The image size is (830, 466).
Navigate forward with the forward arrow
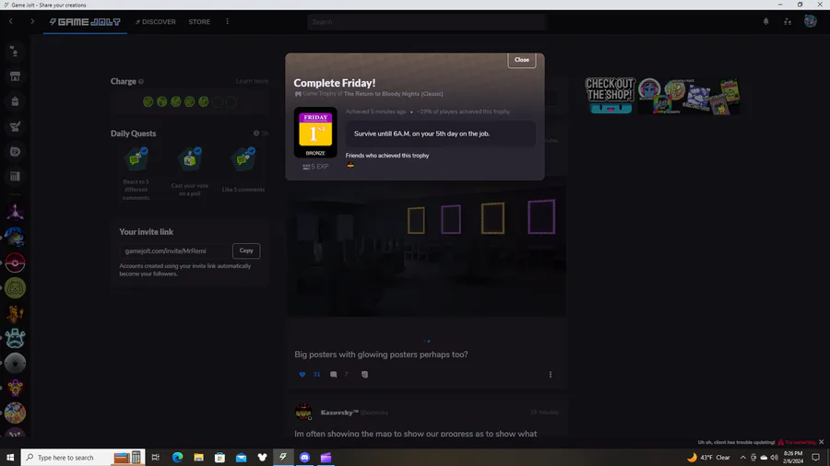pos(32,22)
